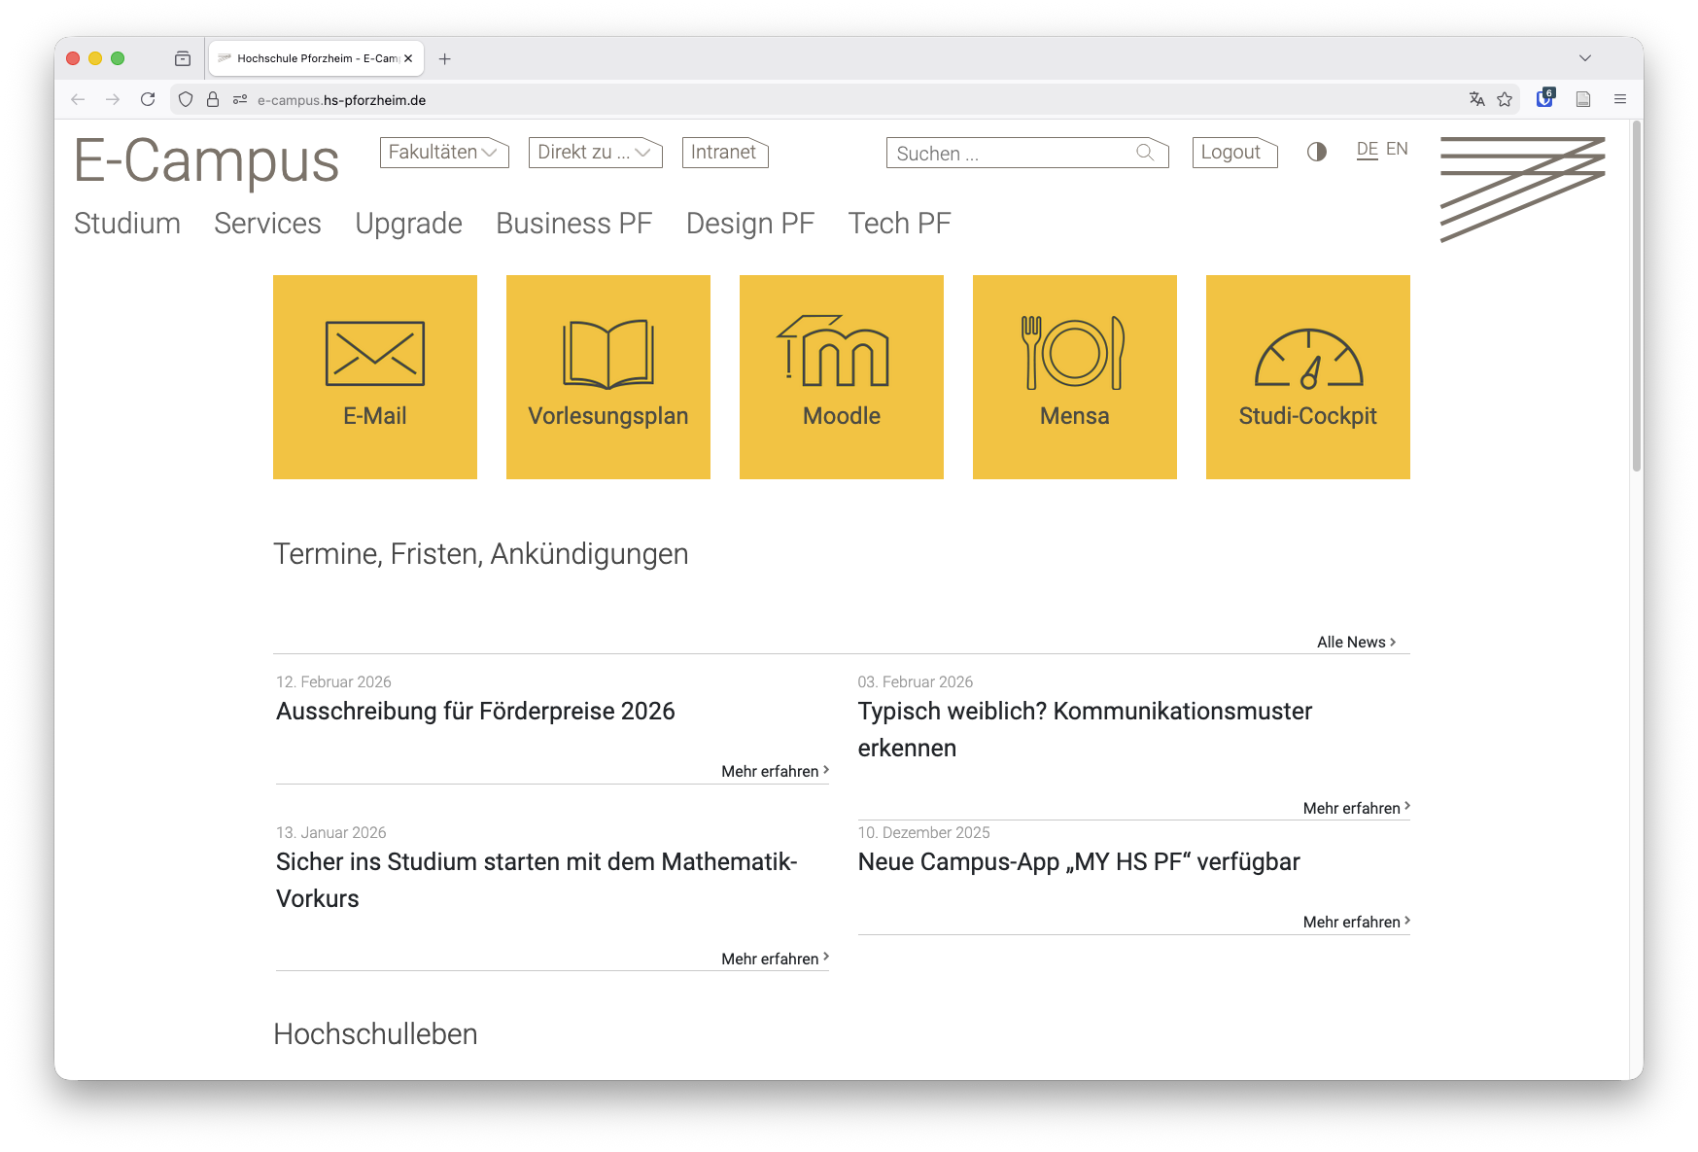The height and width of the screenshot is (1152, 1698).
Task: Launch Moodle from its yellow tile
Action: 841,377
